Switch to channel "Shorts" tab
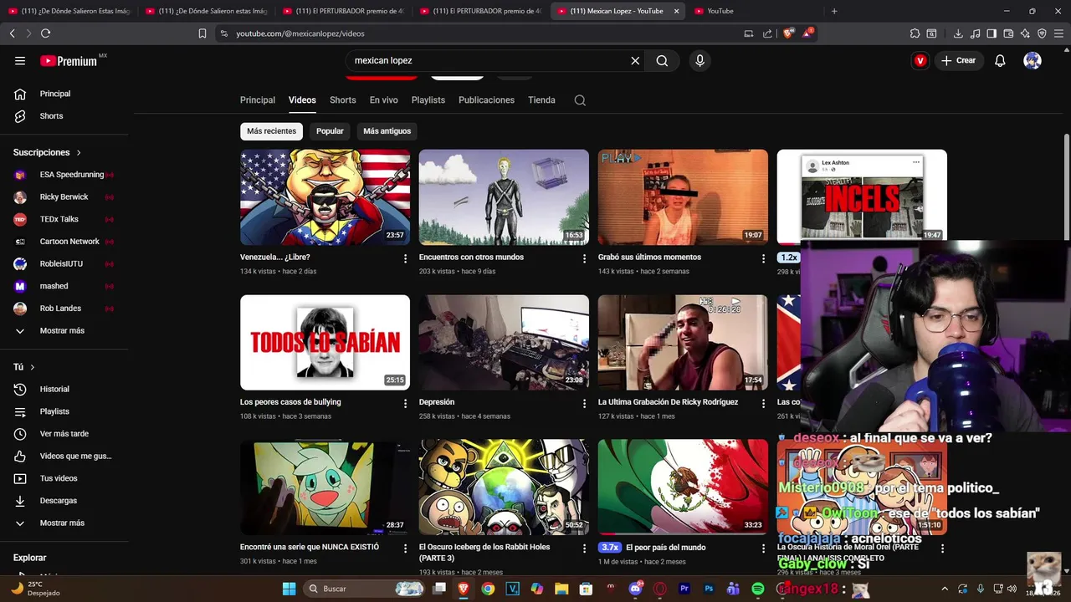1071x602 pixels. coord(342,100)
